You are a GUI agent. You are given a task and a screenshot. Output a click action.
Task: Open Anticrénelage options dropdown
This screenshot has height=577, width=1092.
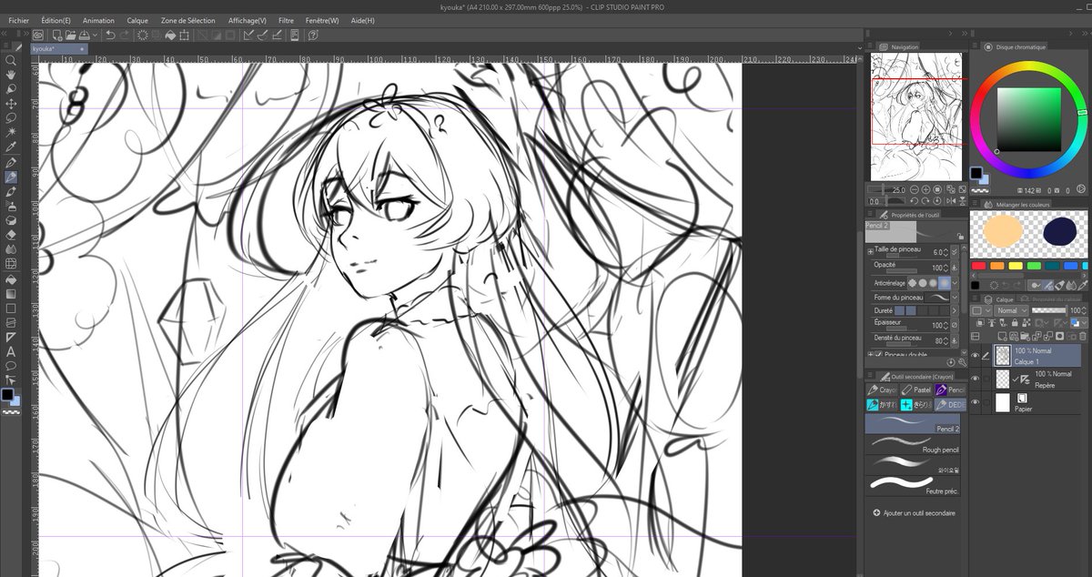tap(955, 283)
